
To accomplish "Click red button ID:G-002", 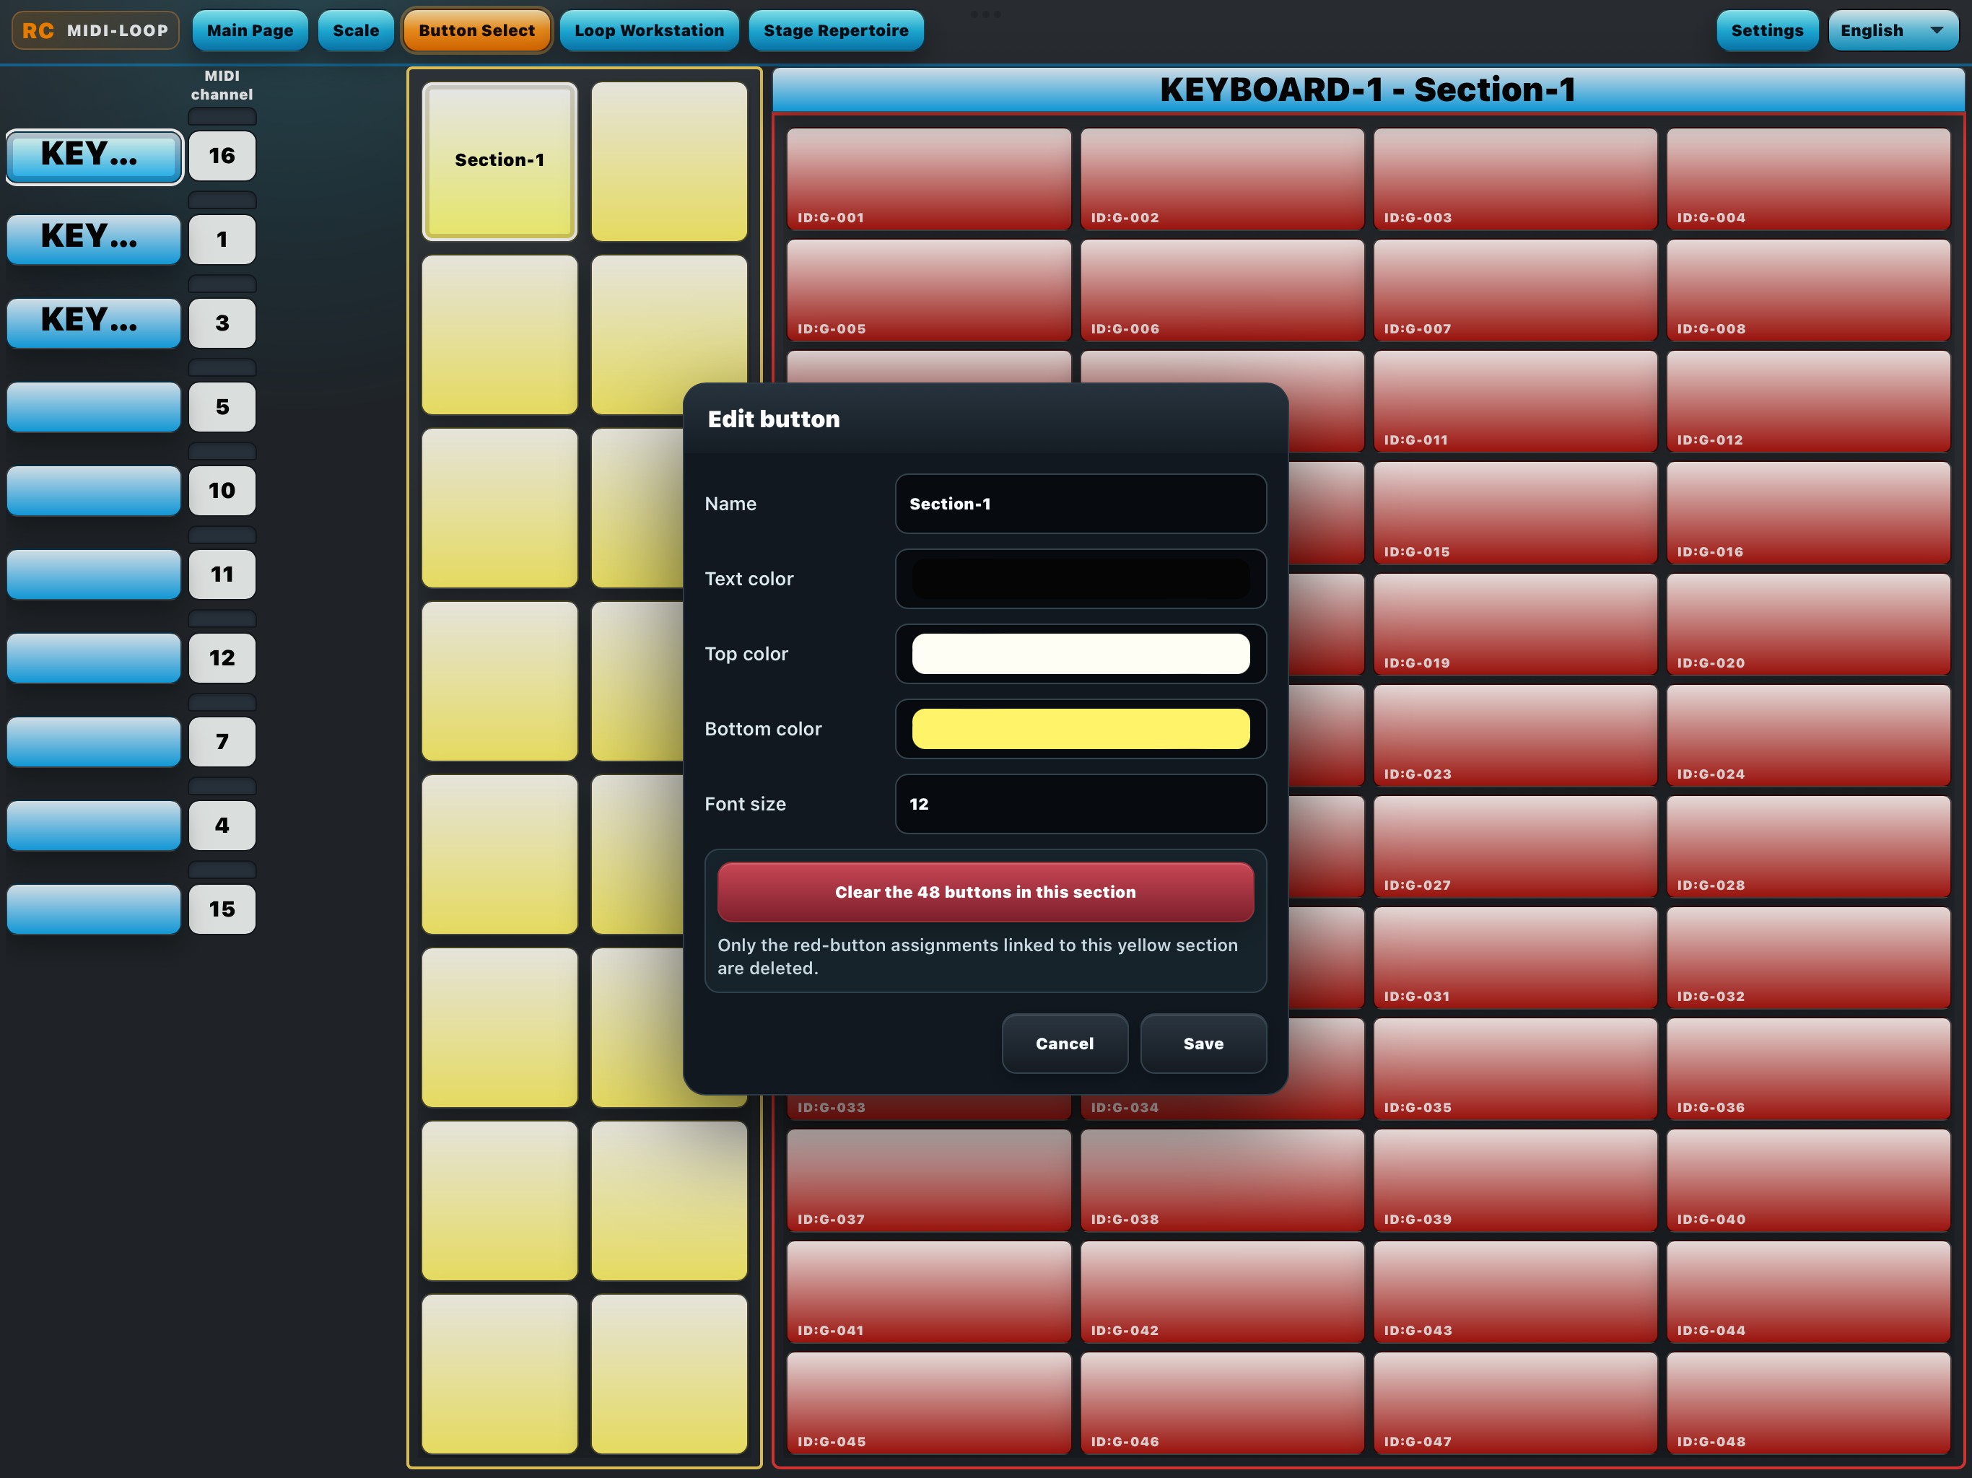I will (1222, 179).
